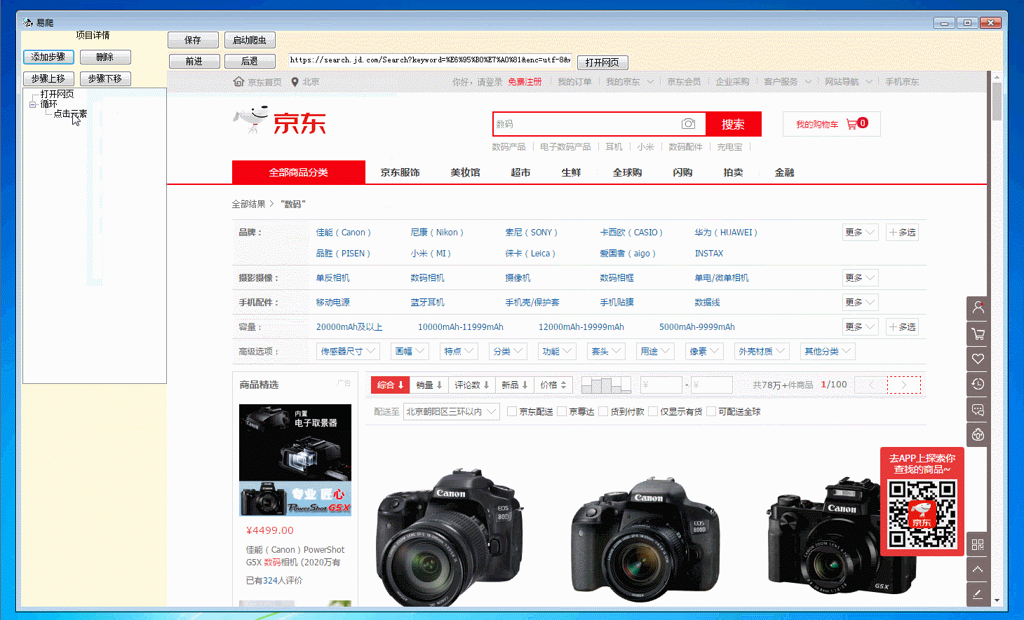1024x620 pixels.
Task: Open the 功能 filter dropdown
Action: click(557, 351)
